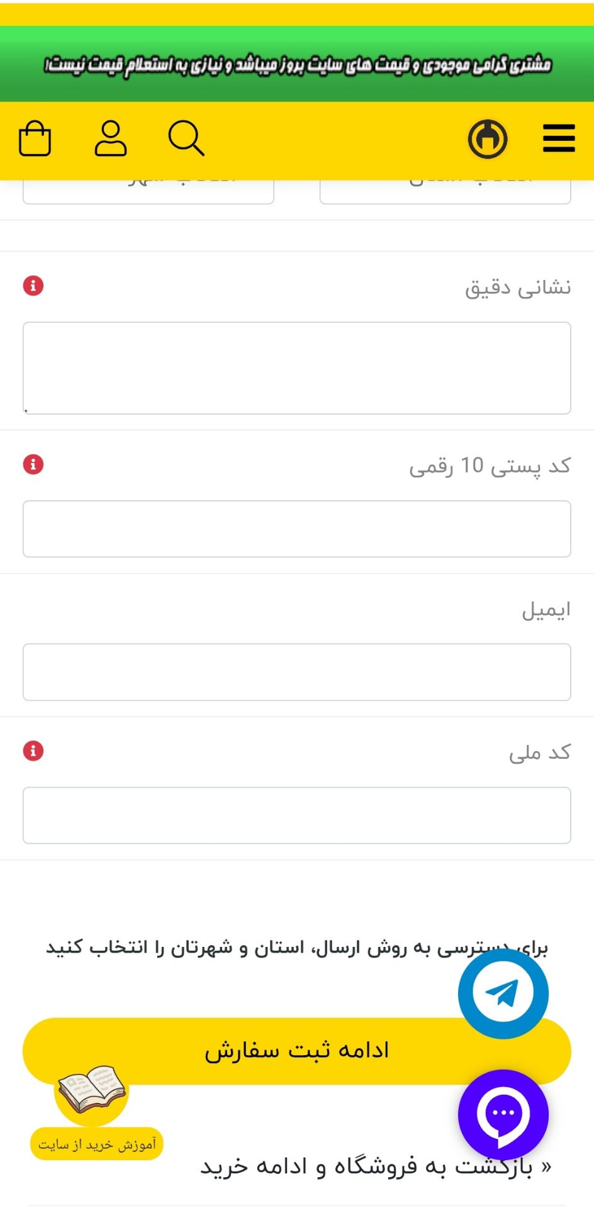The image size is (594, 1208).
Task: Focus the کد ملی input field
Action: point(297,815)
